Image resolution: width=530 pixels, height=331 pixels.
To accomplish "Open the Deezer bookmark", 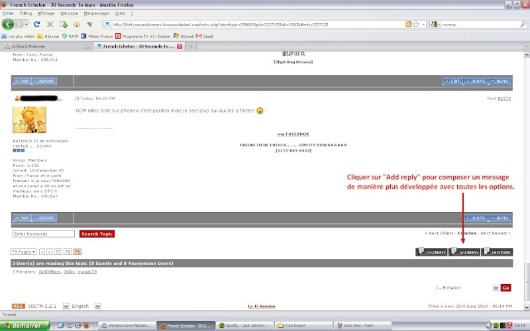I will tap(160, 36).
